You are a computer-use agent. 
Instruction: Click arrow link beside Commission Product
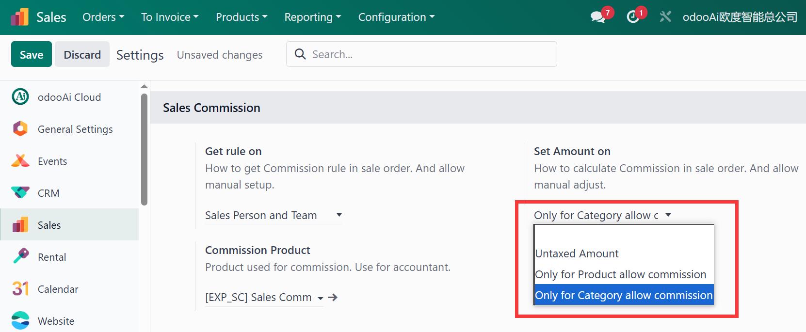tap(333, 297)
